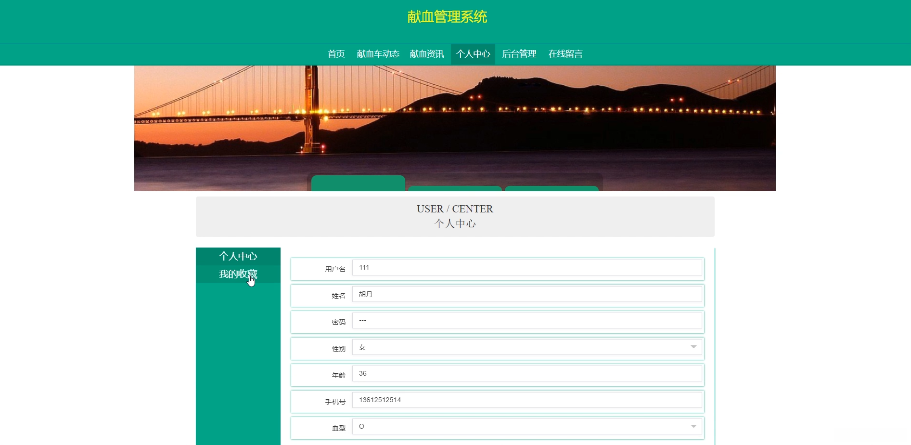The width and height of the screenshot is (911, 445).
Task: Select the last banner slide indicator
Action: tap(552, 188)
